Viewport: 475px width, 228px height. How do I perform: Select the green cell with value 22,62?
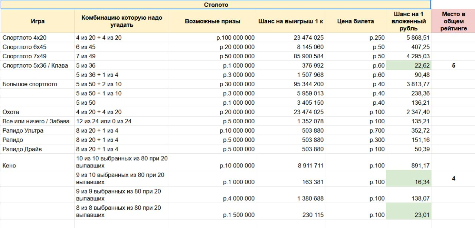click(409, 65)
